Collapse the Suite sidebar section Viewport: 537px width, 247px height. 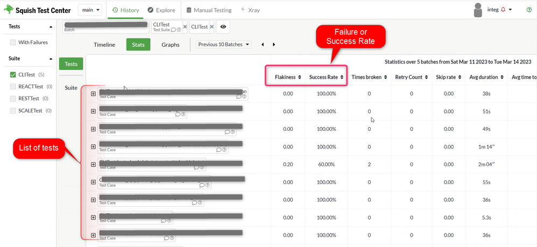pyautogui.click(x=51, y=59)
